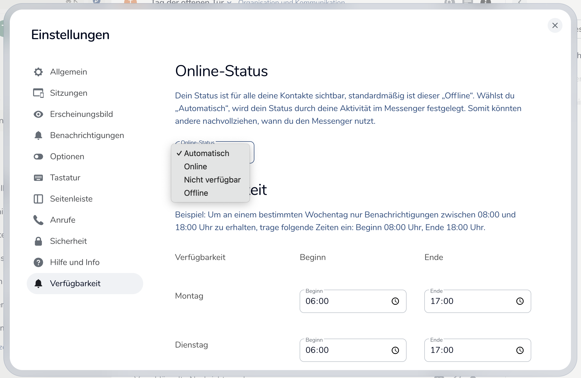The height and width of the screenshot is (378, 581).
Task: Select Online in status dropdown
Action: coord(196,167)
